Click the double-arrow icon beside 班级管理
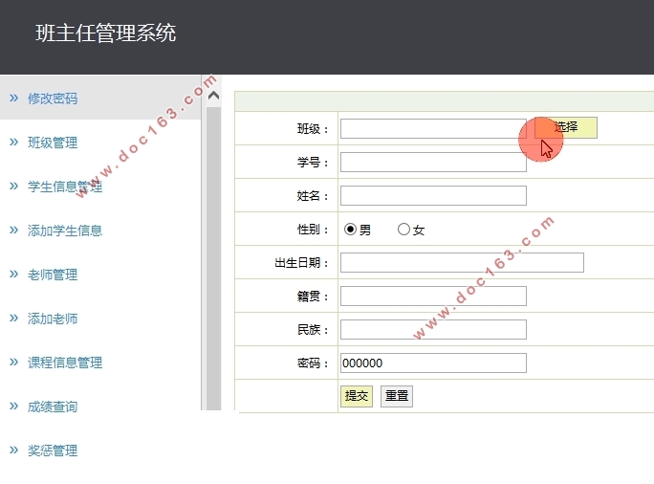Screen dimensions: 654x484 (x=13, y=143)
